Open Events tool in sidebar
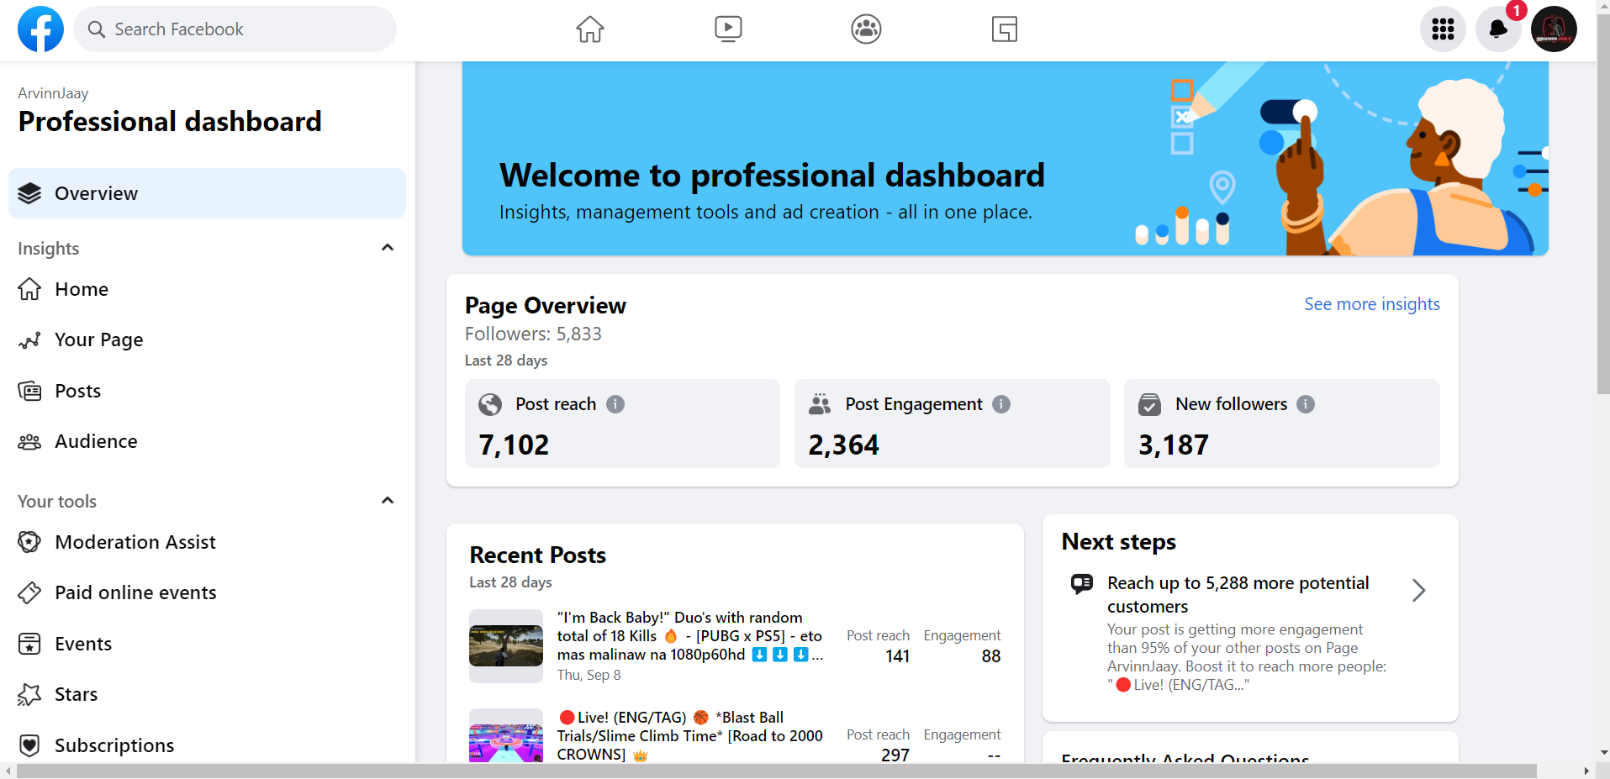The height and width of the screenshot is (779, 1610). click(x=207, y=644)
